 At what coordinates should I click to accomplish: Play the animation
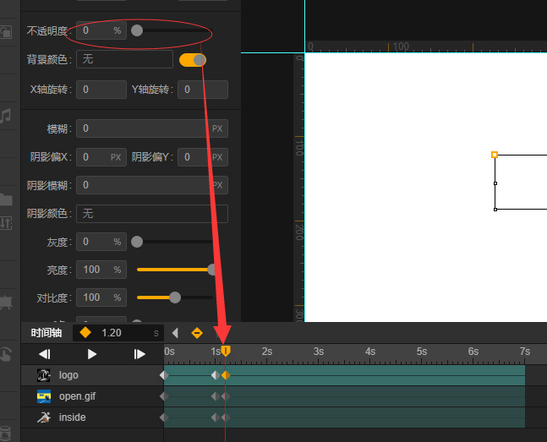pyautogui.click(x=92, y=354)
